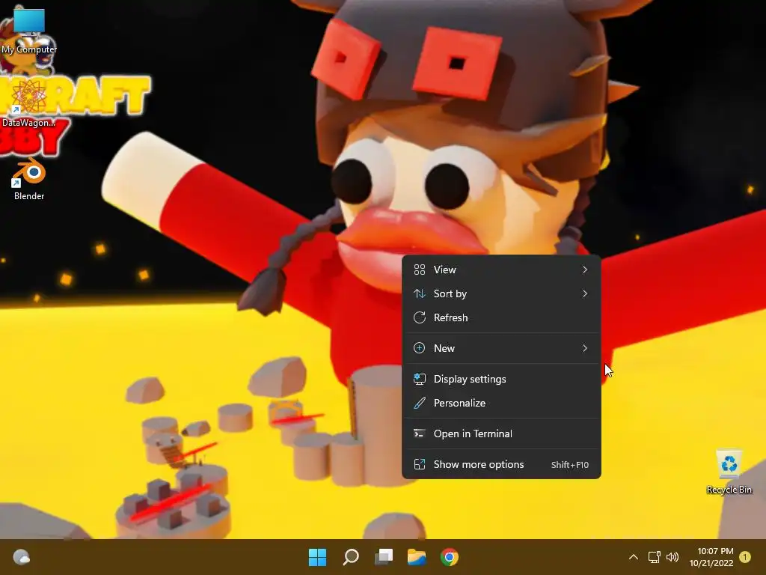Expand the New entry's arrow chevron
Image resolution: width=766 pixels, height=575 pixels.
pos(585,348)
